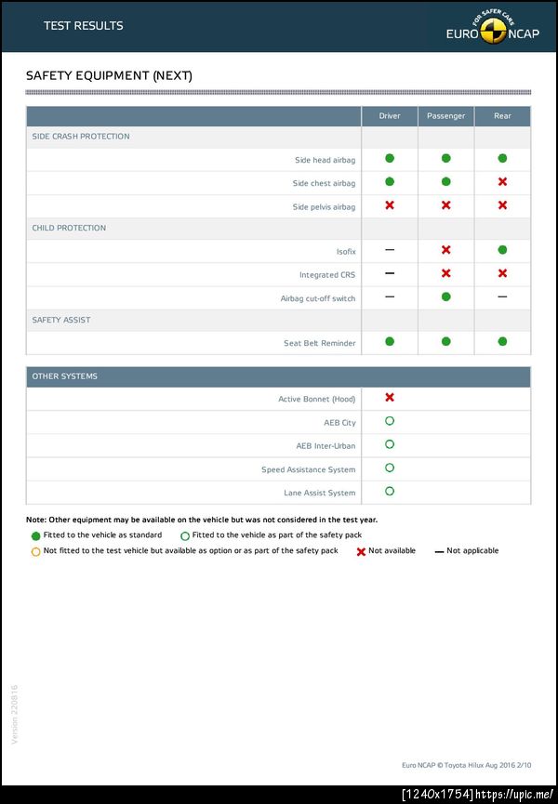Click red cross for Rear side pelvis airbag
Viewport: 558px width, 804px height.
[502, 205]
